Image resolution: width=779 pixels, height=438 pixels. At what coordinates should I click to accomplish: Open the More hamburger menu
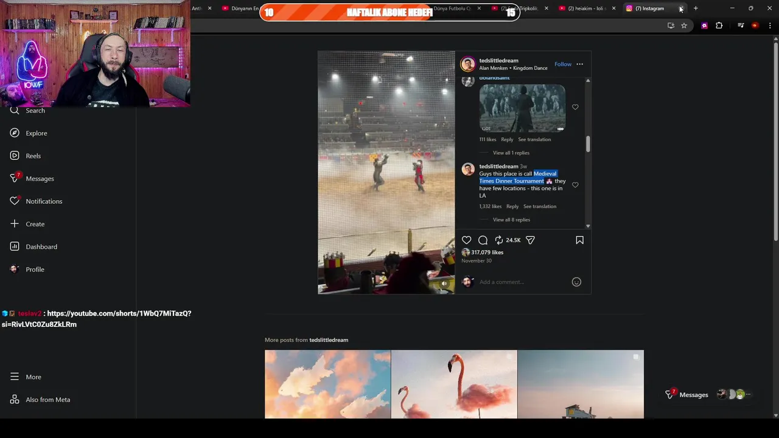[x=15, y=377]
